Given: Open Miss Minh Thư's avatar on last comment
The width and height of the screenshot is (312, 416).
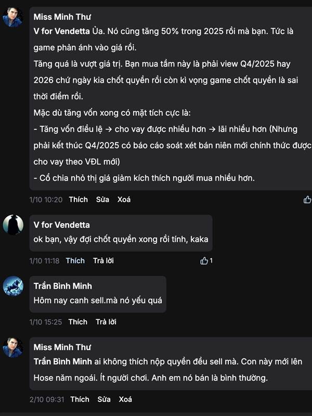Looking at the screenshot, I should click(13, 347).
